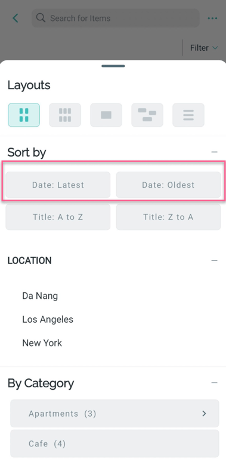
Task: Select Da Nang location
Action: [40, 296]
